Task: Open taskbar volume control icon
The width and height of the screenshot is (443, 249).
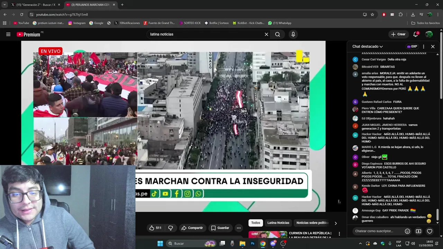Action: pyautogui.click(x=413, y=243)
